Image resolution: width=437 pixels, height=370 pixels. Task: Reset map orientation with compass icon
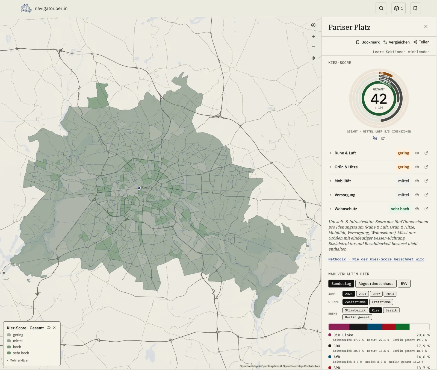(x=313, y=25)
